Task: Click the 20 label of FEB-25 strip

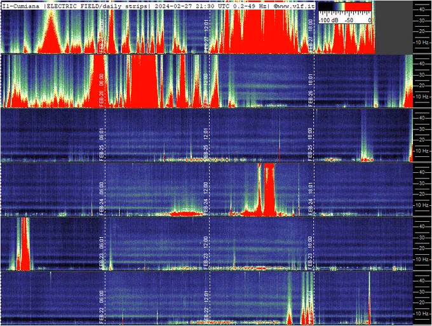Action: (x=422, y=140)
